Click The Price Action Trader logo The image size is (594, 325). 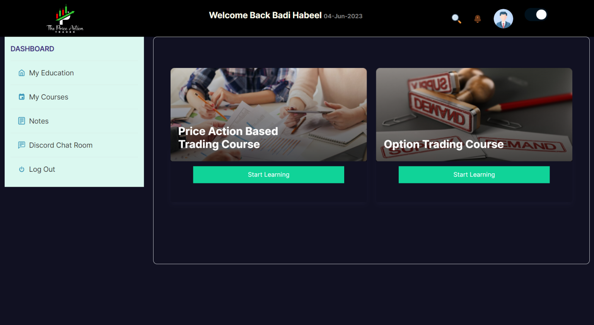65,19
